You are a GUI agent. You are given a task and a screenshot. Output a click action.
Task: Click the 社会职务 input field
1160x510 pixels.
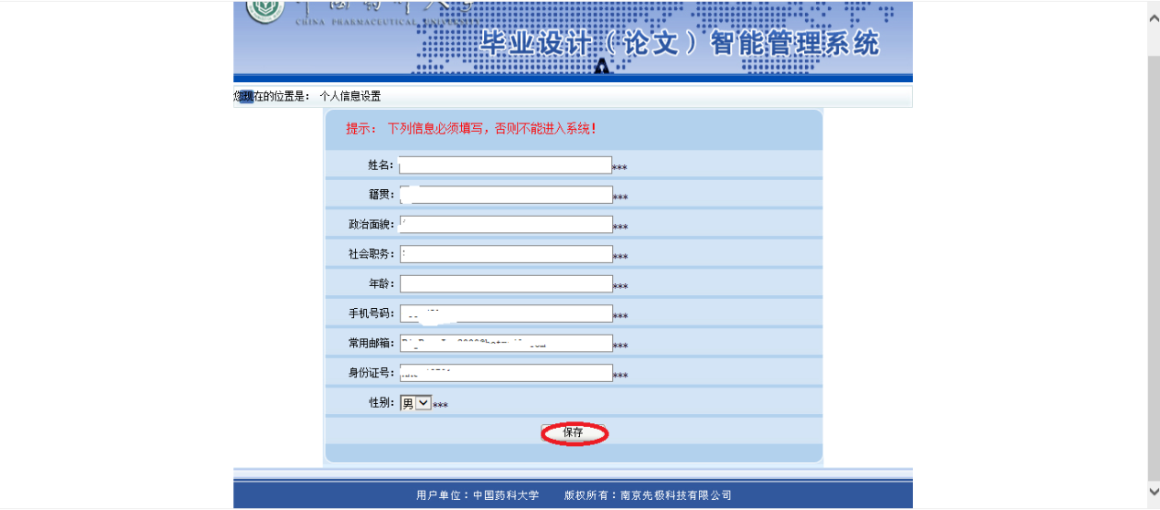click(x=505, y=254)
